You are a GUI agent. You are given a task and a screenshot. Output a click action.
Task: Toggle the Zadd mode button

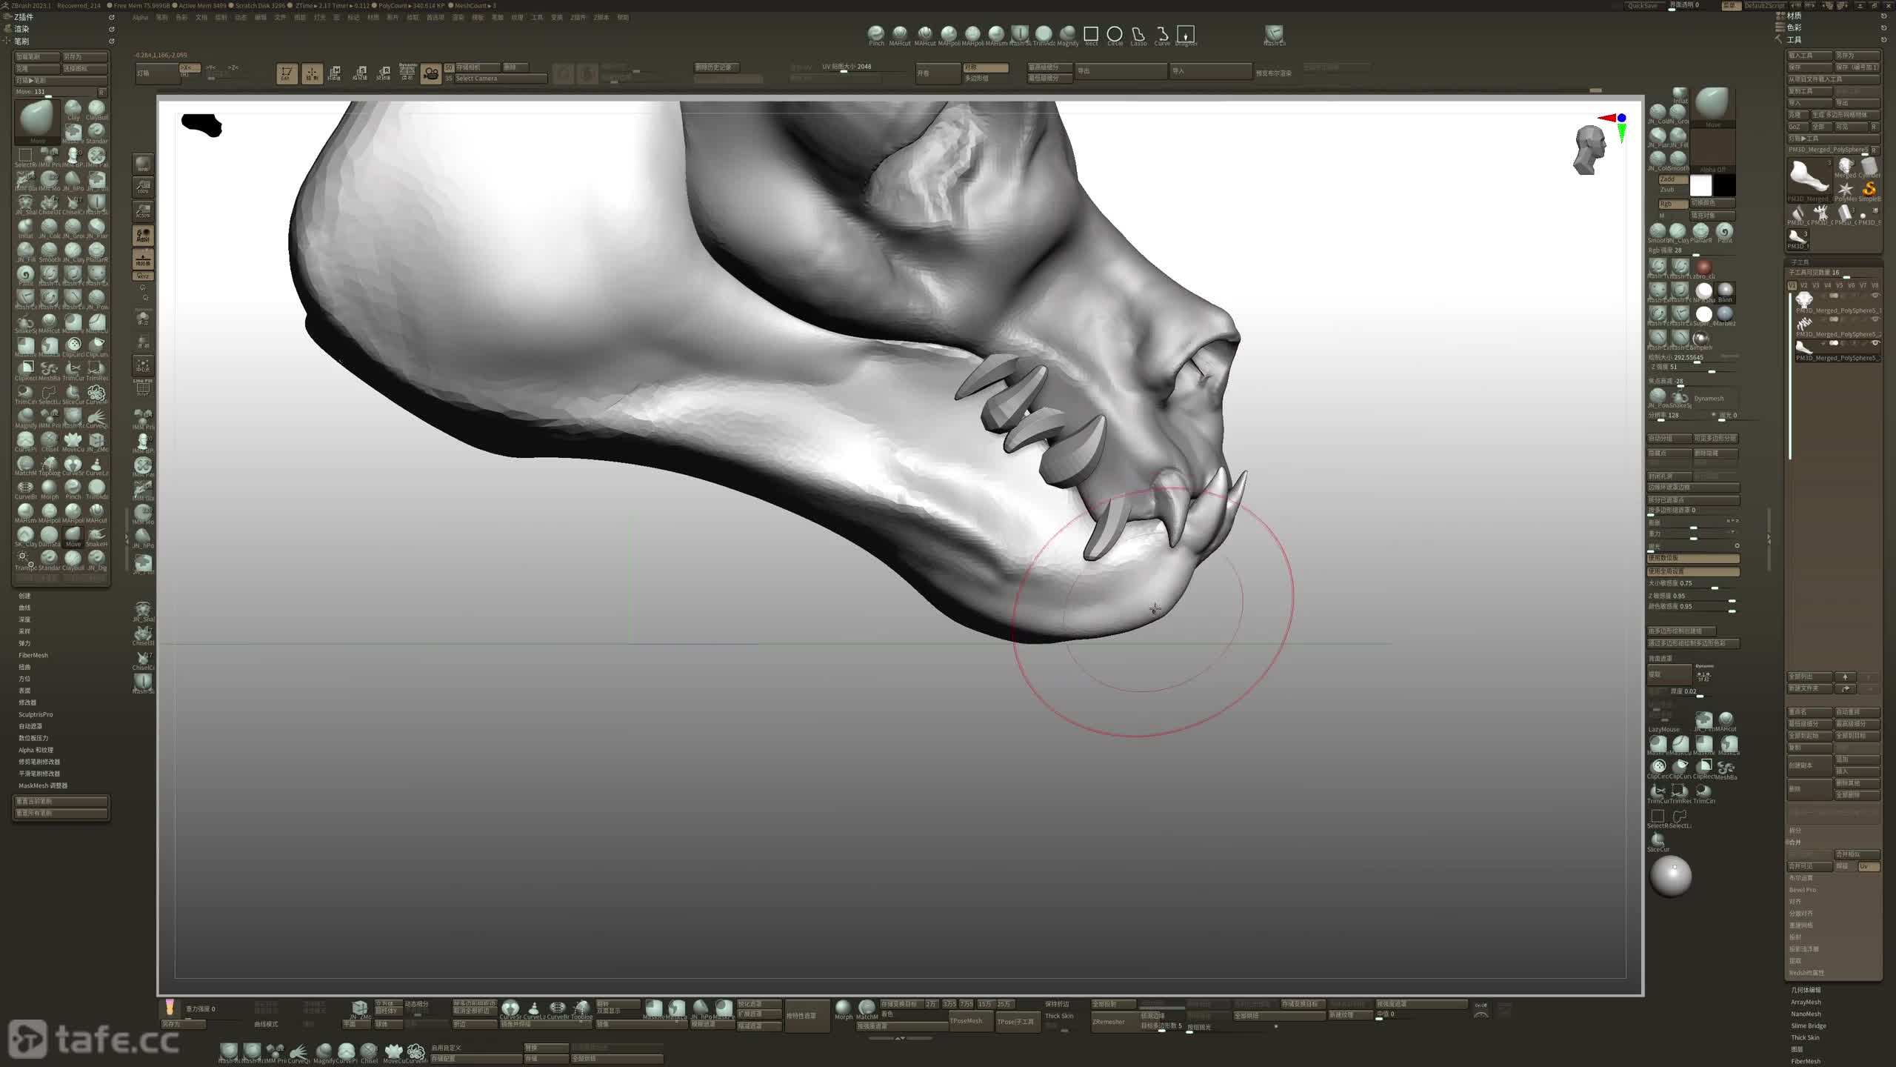1672,179
